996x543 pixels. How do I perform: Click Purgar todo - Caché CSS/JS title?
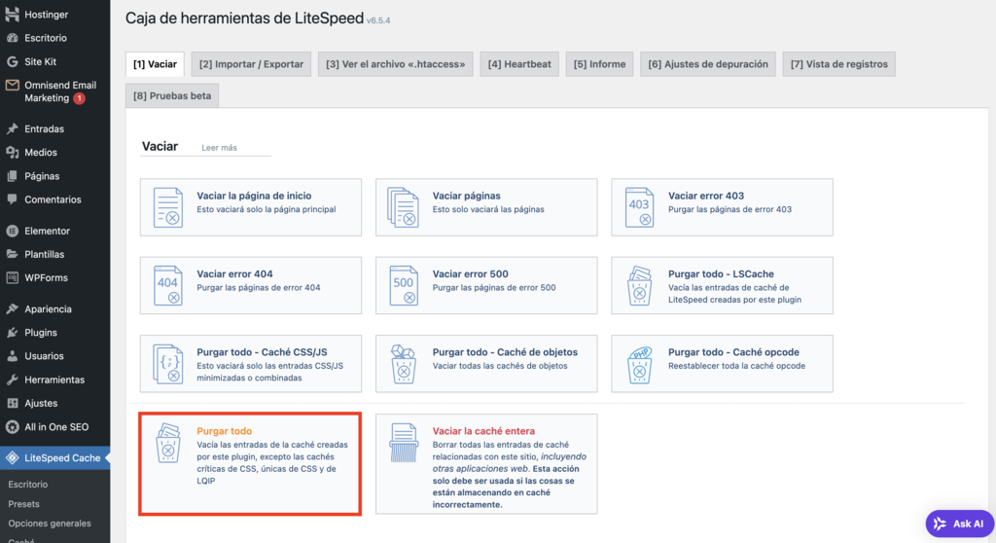click(262, 352)
